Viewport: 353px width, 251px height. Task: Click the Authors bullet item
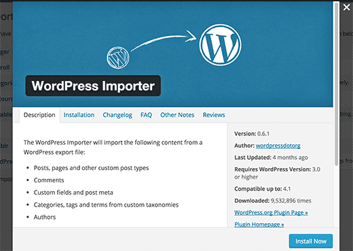coord(45,217)
